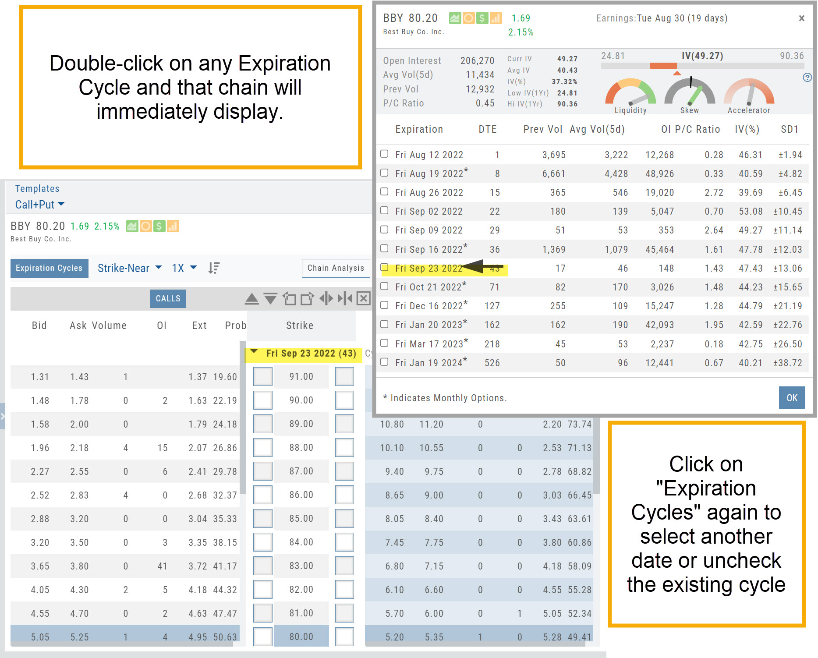Expand the Strike-Near dropdown
This screenshot has width=818, height=658.
click(130, 268)
